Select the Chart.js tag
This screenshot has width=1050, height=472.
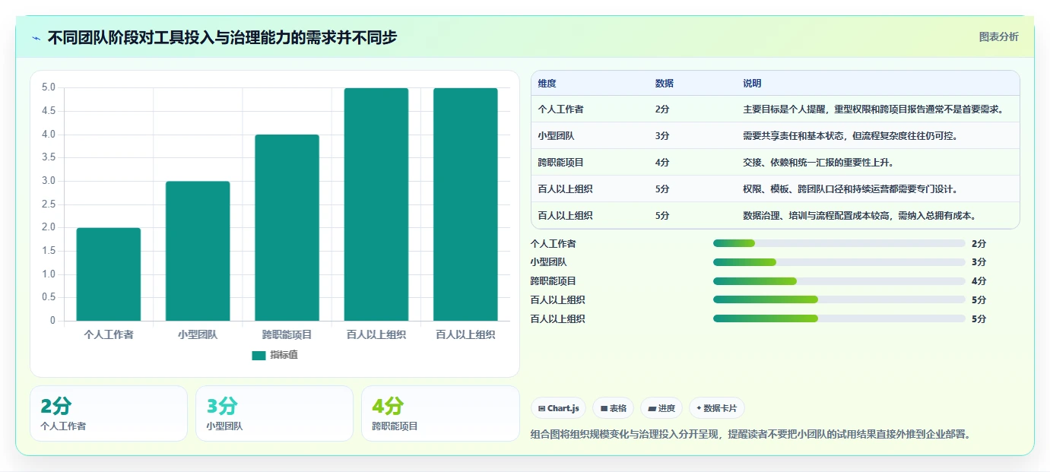click(558, 408)
